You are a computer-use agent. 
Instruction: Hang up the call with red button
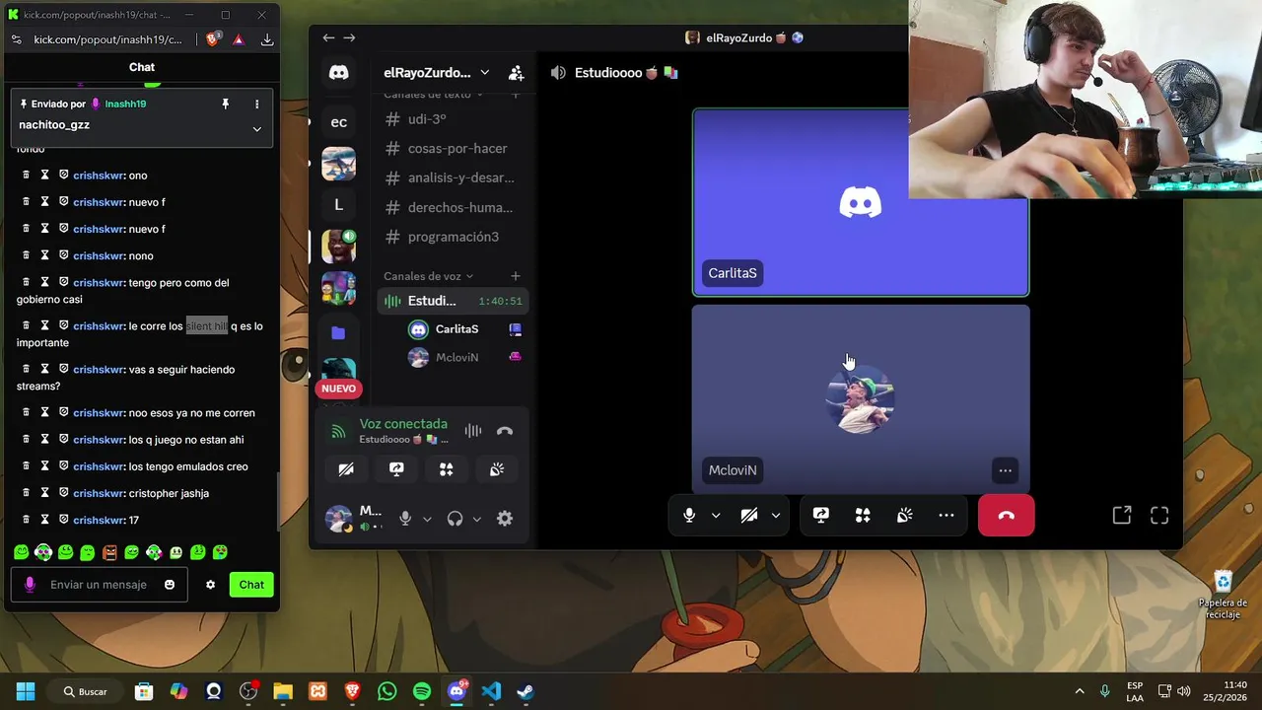click(1006, 515)
